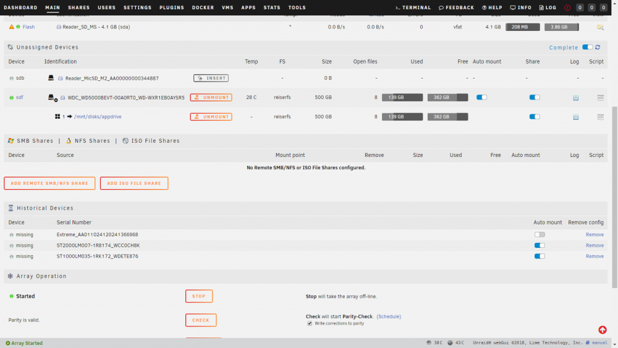
Task: Click the partition grid icon before /mnt/disks/appdrive
Action: [57, 117]
